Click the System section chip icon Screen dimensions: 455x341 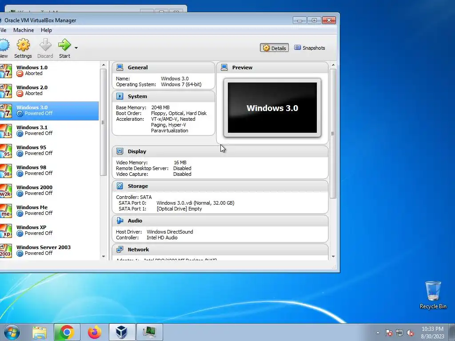click(x=120, y=96)
